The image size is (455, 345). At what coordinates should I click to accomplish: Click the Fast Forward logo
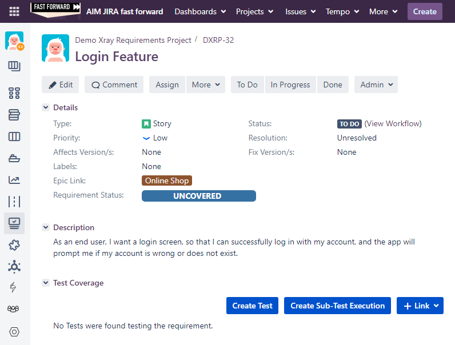[x=55, y=10]
